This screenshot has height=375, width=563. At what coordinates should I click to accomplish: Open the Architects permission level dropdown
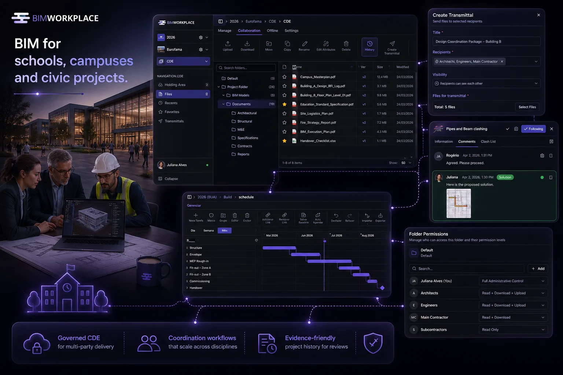coord(513,293)
